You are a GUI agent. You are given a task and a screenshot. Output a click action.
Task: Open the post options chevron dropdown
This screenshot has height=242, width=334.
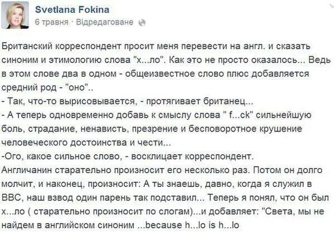[x=331, y=6]
